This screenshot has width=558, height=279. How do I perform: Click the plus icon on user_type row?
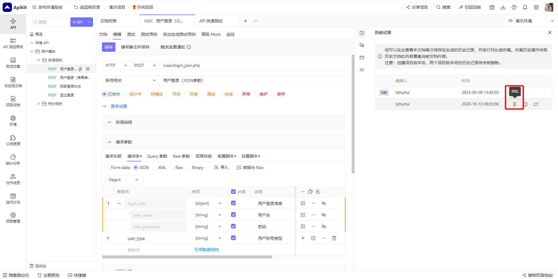tap(303, 238)
